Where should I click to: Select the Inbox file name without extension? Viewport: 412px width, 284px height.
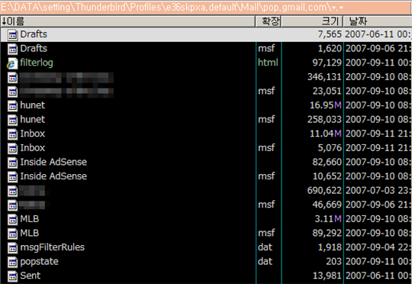click(33, 134)
